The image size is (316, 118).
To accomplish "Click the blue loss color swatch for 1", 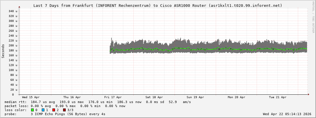I will point(43,110).
